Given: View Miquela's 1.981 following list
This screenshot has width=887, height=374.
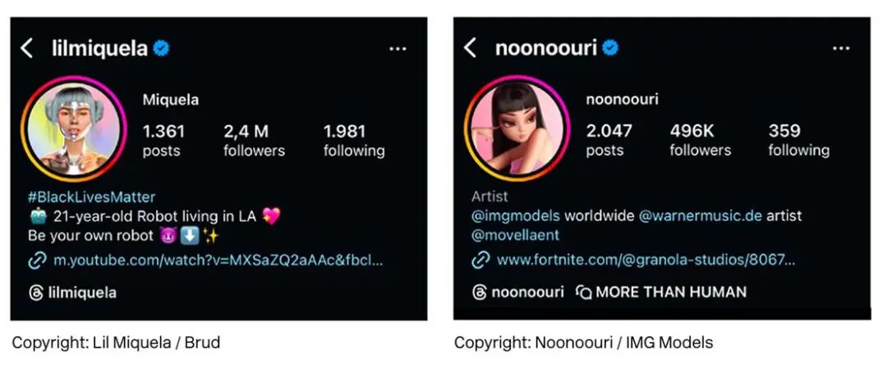Looking at the screenshot, I should coord(354,141).
